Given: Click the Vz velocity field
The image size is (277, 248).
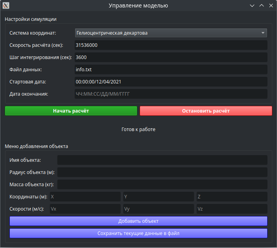Looking at the screenshot, I should pyautogui.click(x=232, y=209).
